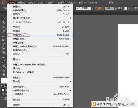Select the Pen tool
The image size is (138, 108).
[4, 27]
